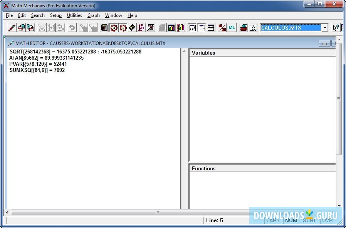Click the green ML toolbar icon
The height and width of the screenshot is (228, 346).
tap(232, 28)
